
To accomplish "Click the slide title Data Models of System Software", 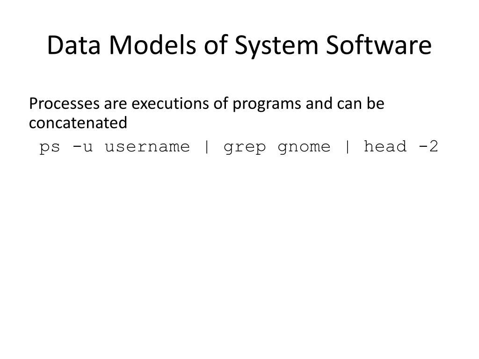I will pyautogui.click(x=239, y=45).
